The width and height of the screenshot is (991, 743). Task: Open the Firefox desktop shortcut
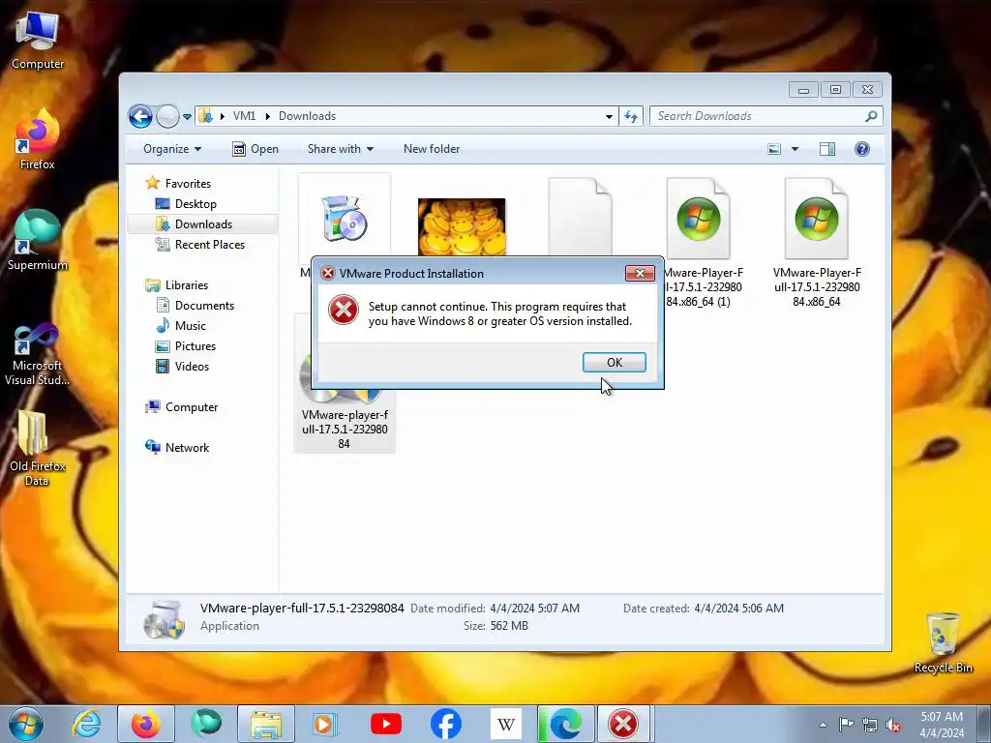point(38,139)
